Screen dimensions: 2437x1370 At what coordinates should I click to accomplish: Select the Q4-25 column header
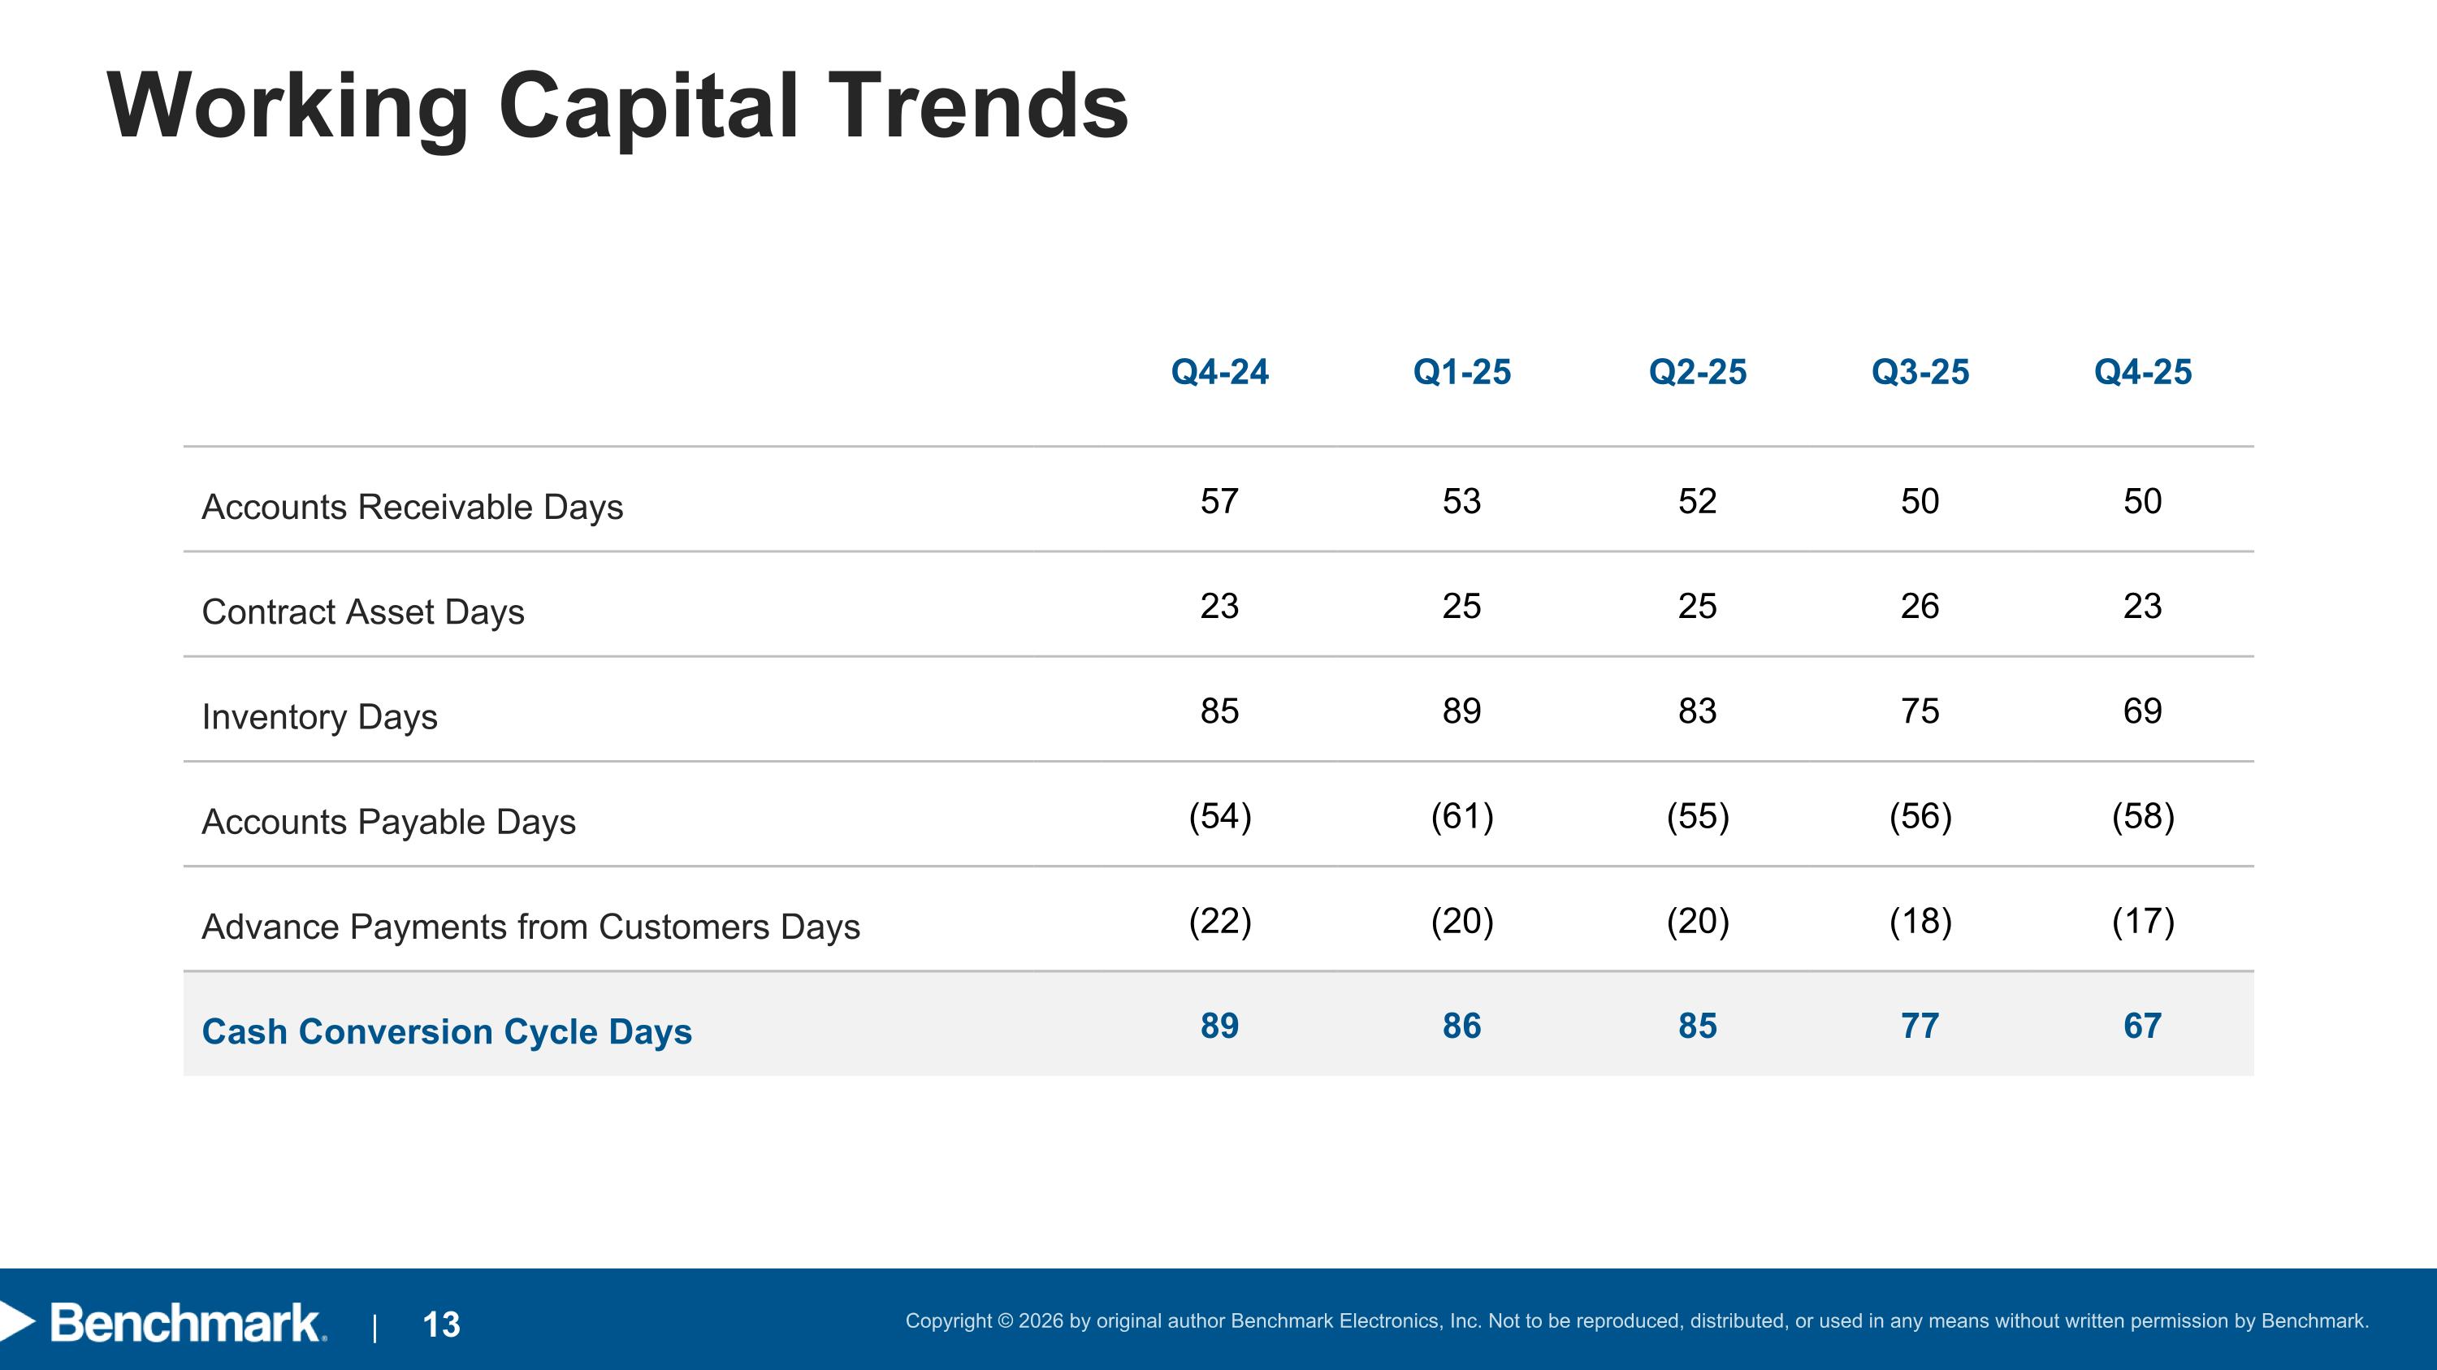2142,372
